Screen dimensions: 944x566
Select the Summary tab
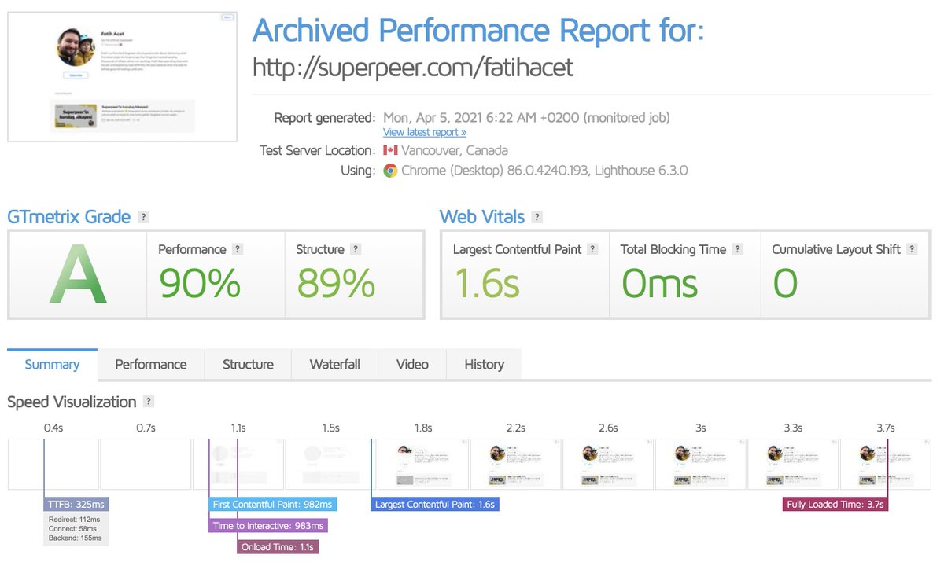coord(52,365)
